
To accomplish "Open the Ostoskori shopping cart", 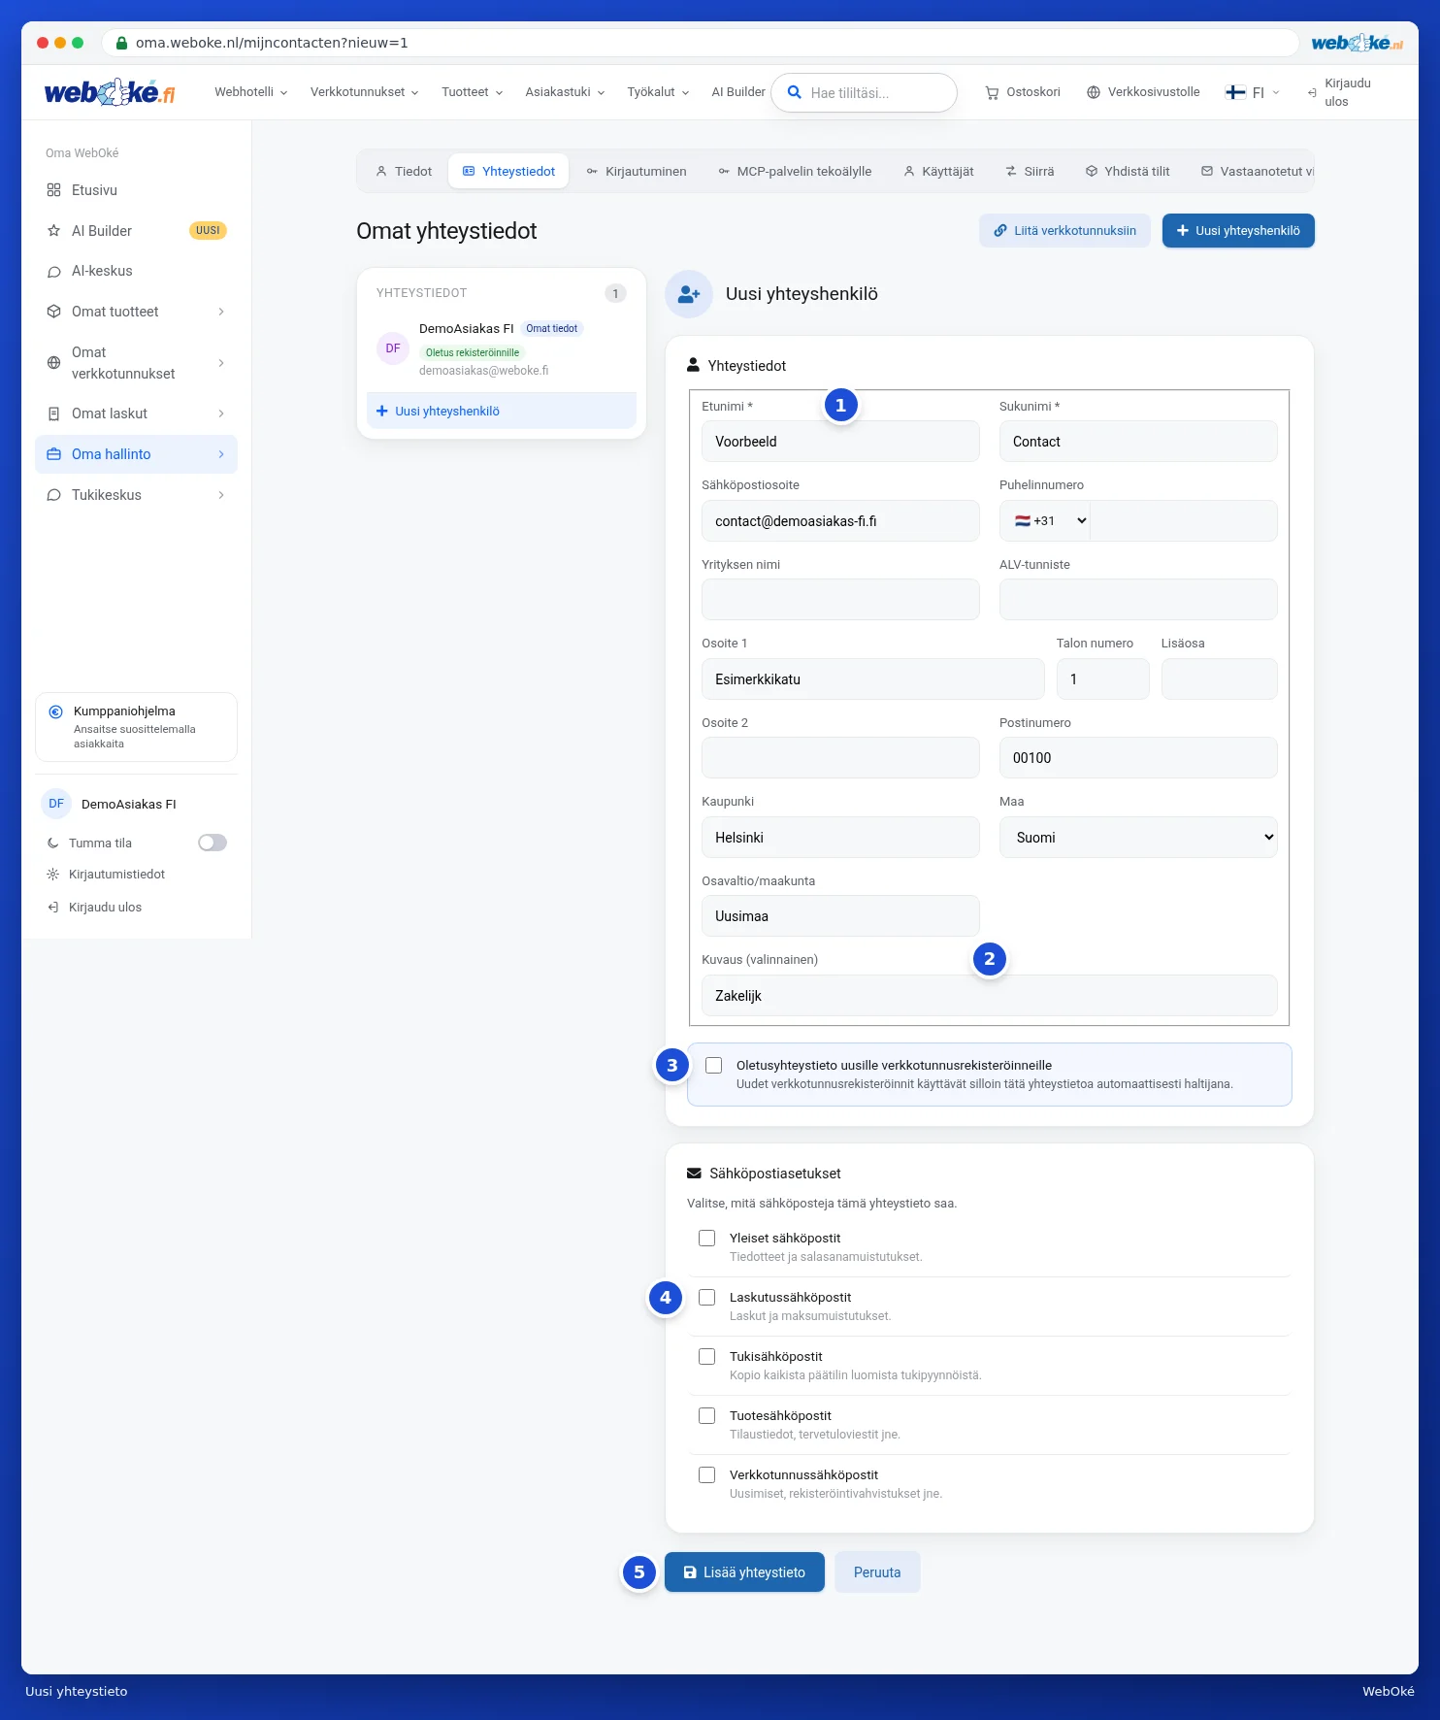I will pos(1022,92).
